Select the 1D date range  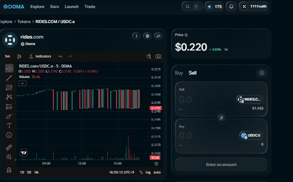pos(22,172)
